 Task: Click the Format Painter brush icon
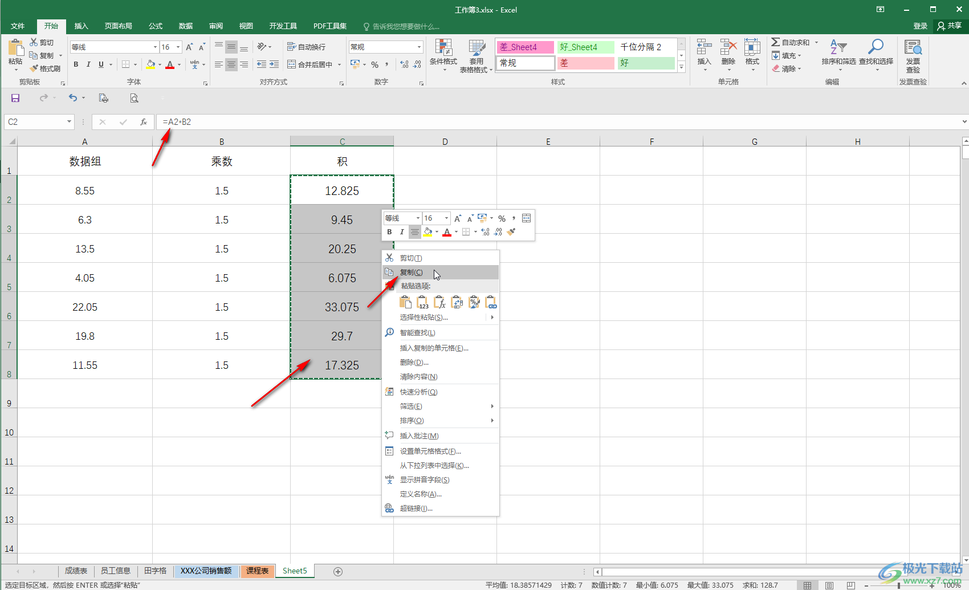[34, 68]
